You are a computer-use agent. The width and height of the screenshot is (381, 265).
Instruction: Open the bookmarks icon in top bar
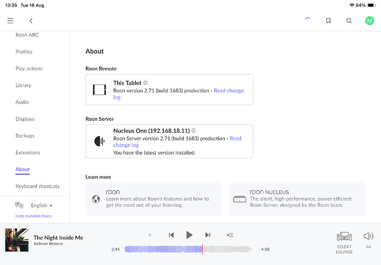coord(329,20)
